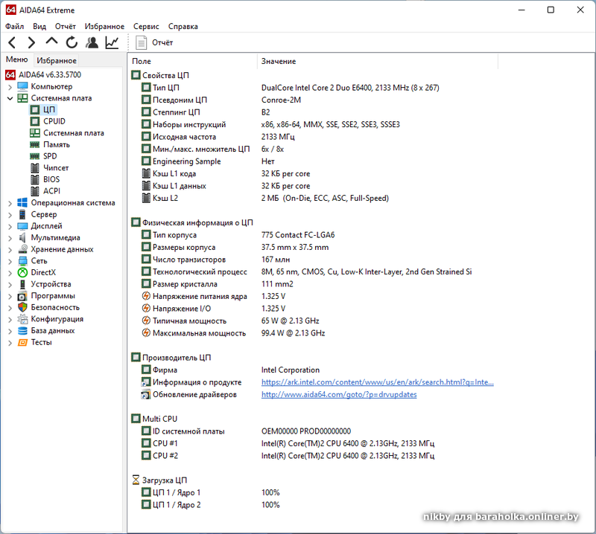Expand the Дисплей tree node

(x=10, y=227)
